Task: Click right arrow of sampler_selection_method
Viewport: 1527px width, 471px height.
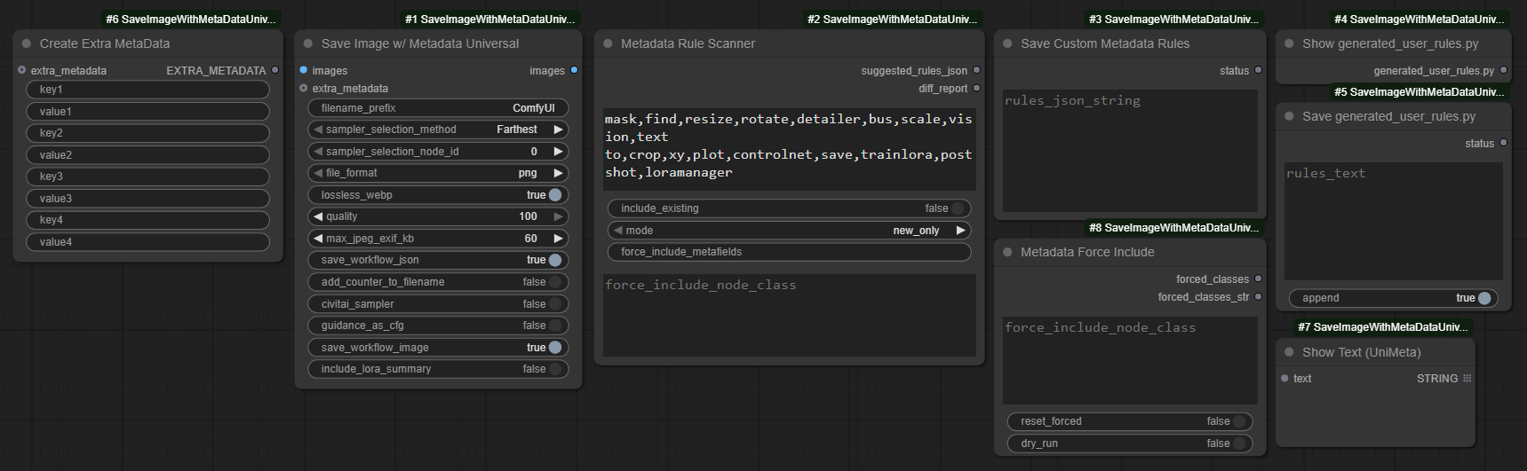Action: click(558, 130)
